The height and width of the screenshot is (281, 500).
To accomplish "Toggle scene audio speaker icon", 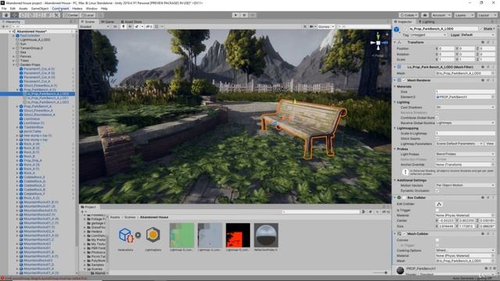I will coord(130,27).
